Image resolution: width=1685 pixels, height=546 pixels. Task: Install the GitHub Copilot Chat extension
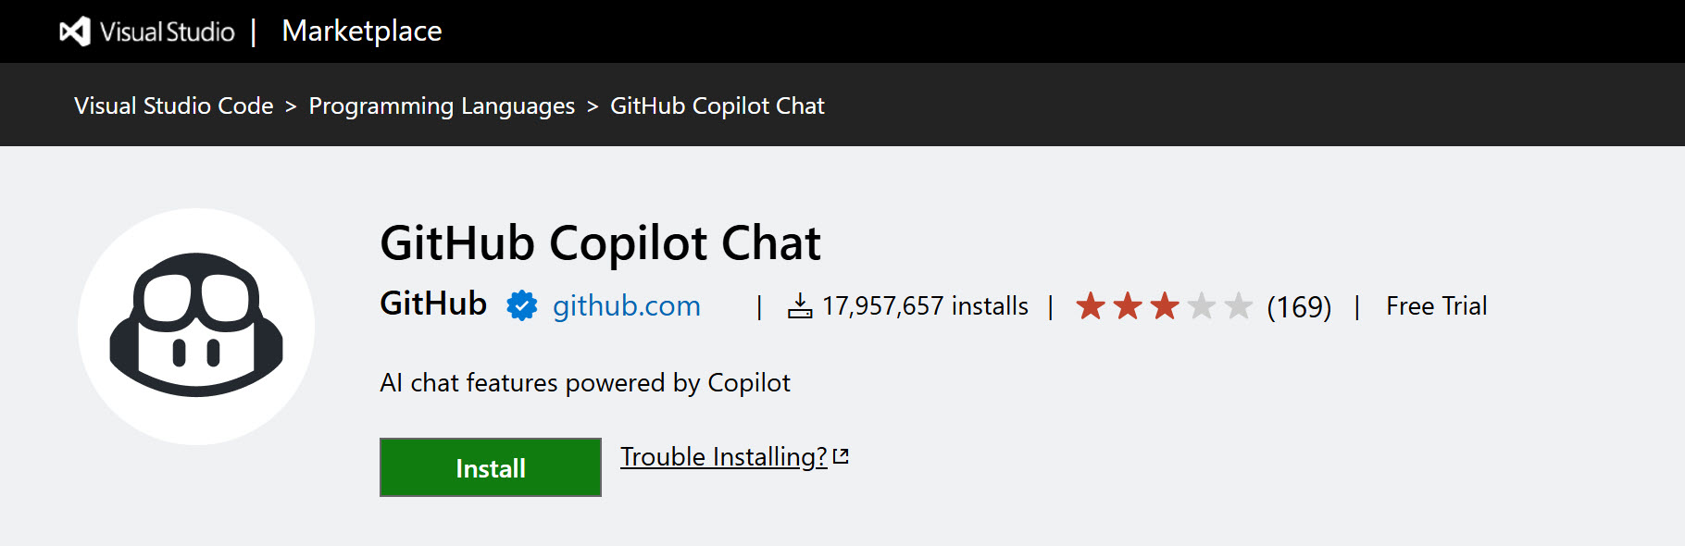click(x=490, y=468)
